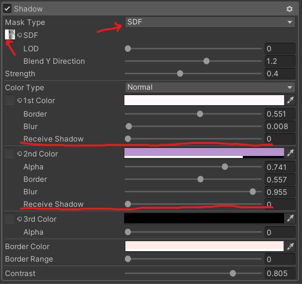Image resolution: width=302 pixels, height=284 pixels.
Task: Click the 2nd Color texture picker circle
Action: (20, 154)
